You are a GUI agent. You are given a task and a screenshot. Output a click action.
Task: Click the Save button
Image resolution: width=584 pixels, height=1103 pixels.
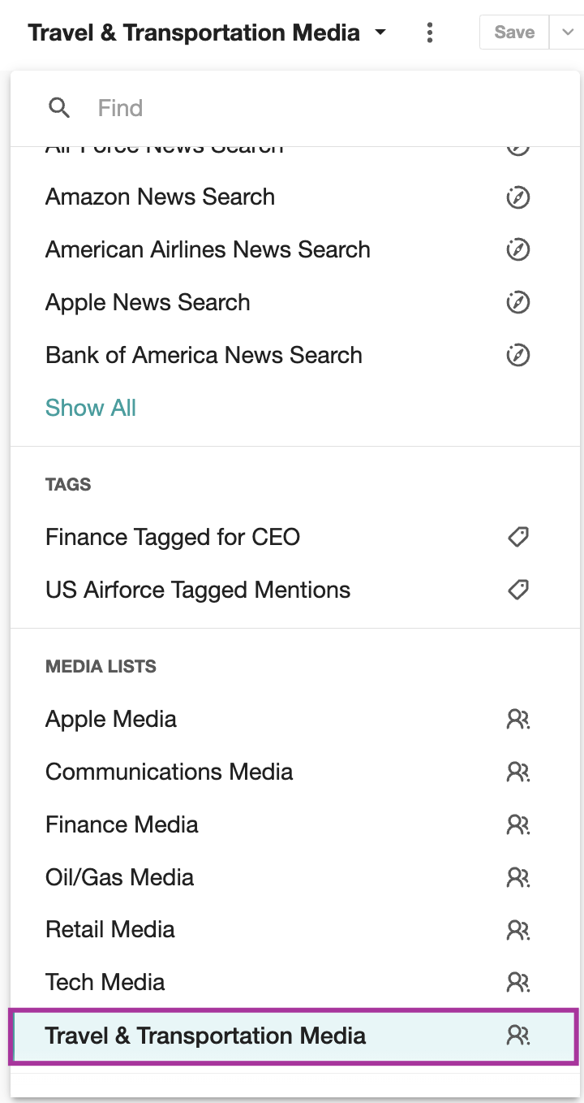[514, 32]
